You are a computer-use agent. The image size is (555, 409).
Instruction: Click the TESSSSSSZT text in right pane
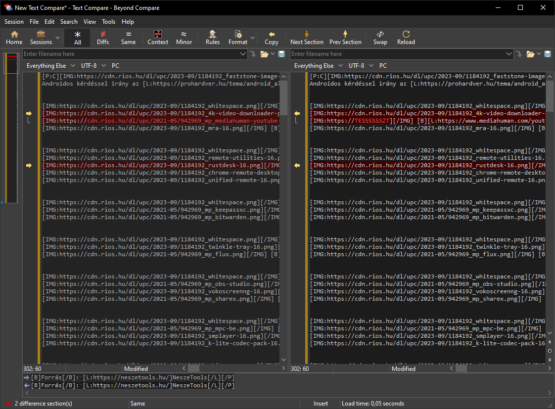tap(371, 121)
